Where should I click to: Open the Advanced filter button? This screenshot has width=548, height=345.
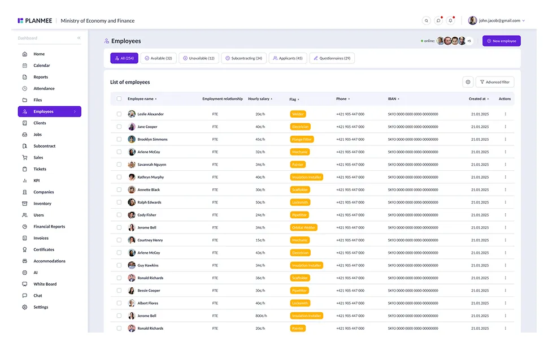[x=495, y=82]
